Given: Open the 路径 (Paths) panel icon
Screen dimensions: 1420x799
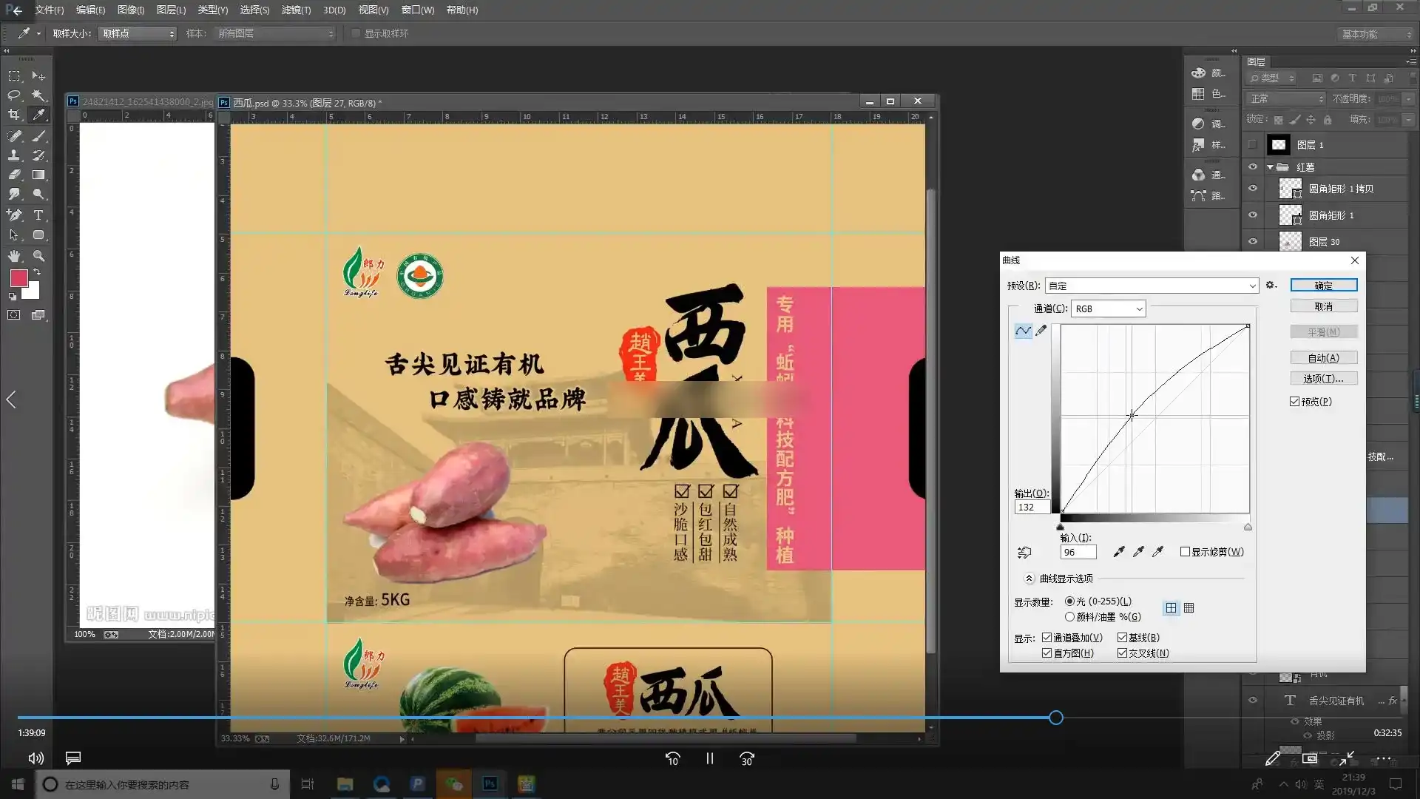Looking at the screenshot, I should (x=1200, y=195).
